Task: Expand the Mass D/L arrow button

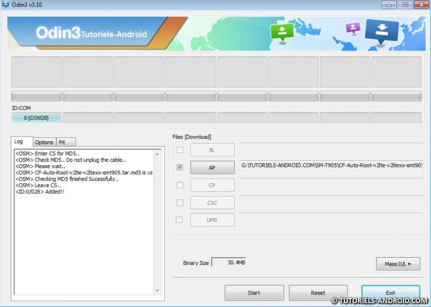Action: tap(398, 264)
